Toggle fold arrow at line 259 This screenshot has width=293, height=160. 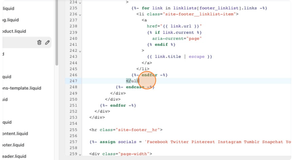click(80, 154)
